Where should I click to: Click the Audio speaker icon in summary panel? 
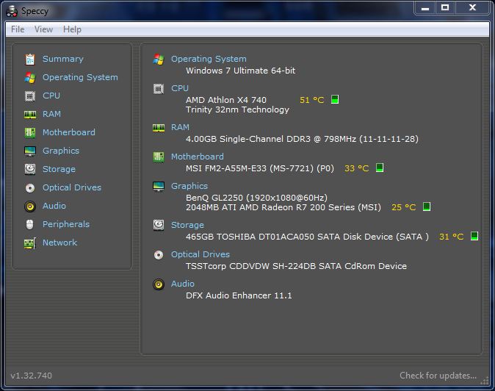coord(159,284)
